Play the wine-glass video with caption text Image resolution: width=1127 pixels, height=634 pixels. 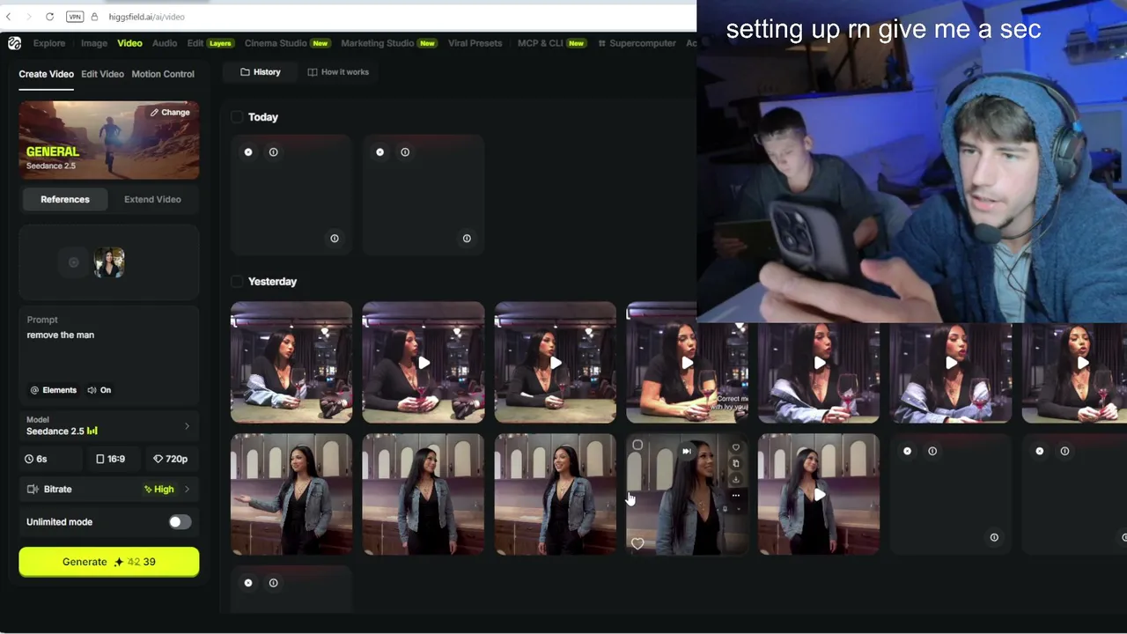pos(687,363)
